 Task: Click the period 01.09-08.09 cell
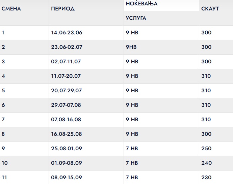coord(66,163)
